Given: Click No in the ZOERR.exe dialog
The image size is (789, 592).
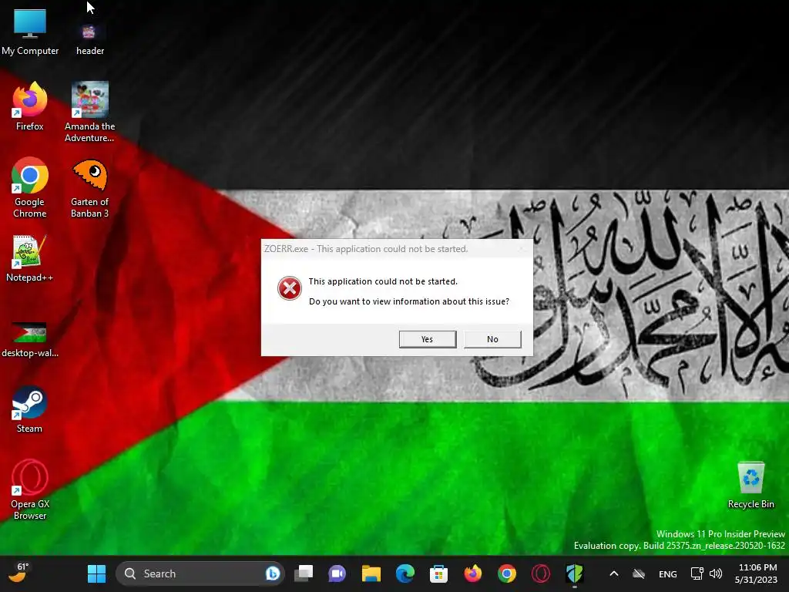Looking at the screenshot, I should [x=492, y=339].
